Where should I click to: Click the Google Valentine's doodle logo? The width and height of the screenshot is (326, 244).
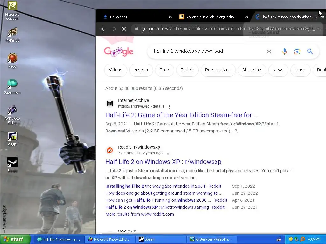[118, 51]
